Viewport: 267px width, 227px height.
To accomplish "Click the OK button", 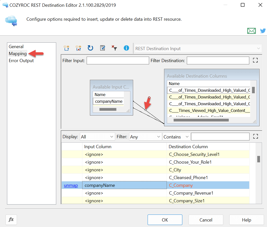I will [165, 220].
